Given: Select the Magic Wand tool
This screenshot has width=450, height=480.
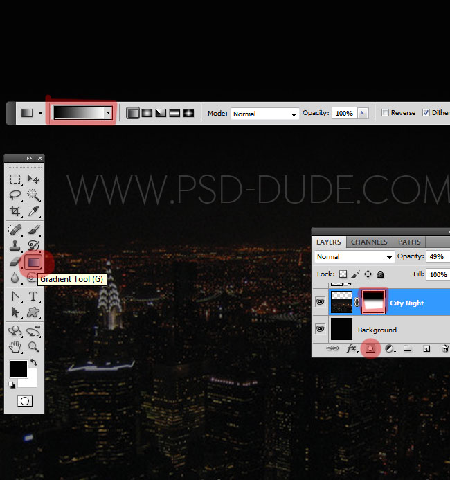Looking at the screenshot, I should tap(33, 195).
